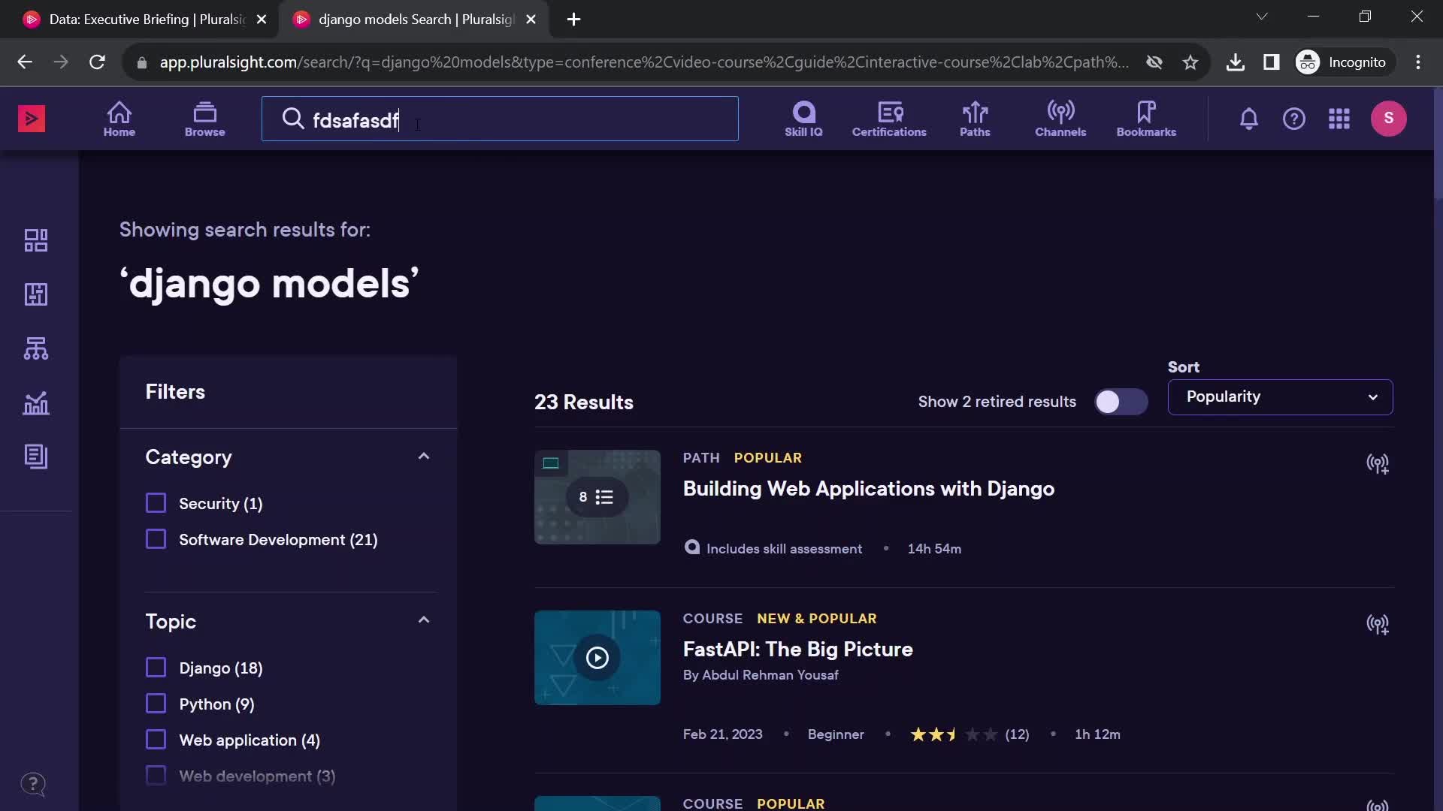
Task: Open documents icon in left sidebar
Action: pos(36,457)
